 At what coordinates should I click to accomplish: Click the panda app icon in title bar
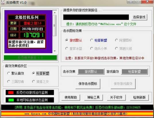pyautogui.click(x=3, y=3)
